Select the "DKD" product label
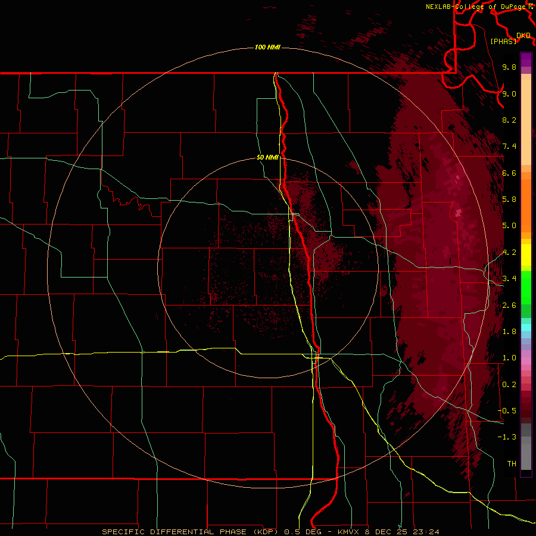Viewport: 536px width, 536px height. (x=523, y=36)
